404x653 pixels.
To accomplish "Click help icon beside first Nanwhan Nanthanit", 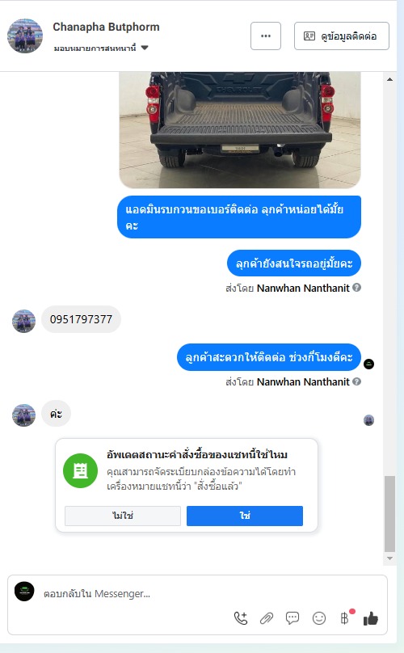I will point(357,288).
